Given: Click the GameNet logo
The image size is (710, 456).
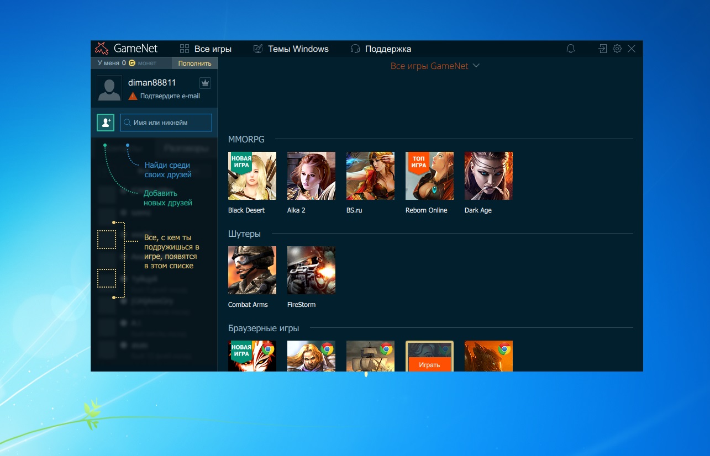Looking at the screenshot, I should pyautogui.click(x=127, y=49).
